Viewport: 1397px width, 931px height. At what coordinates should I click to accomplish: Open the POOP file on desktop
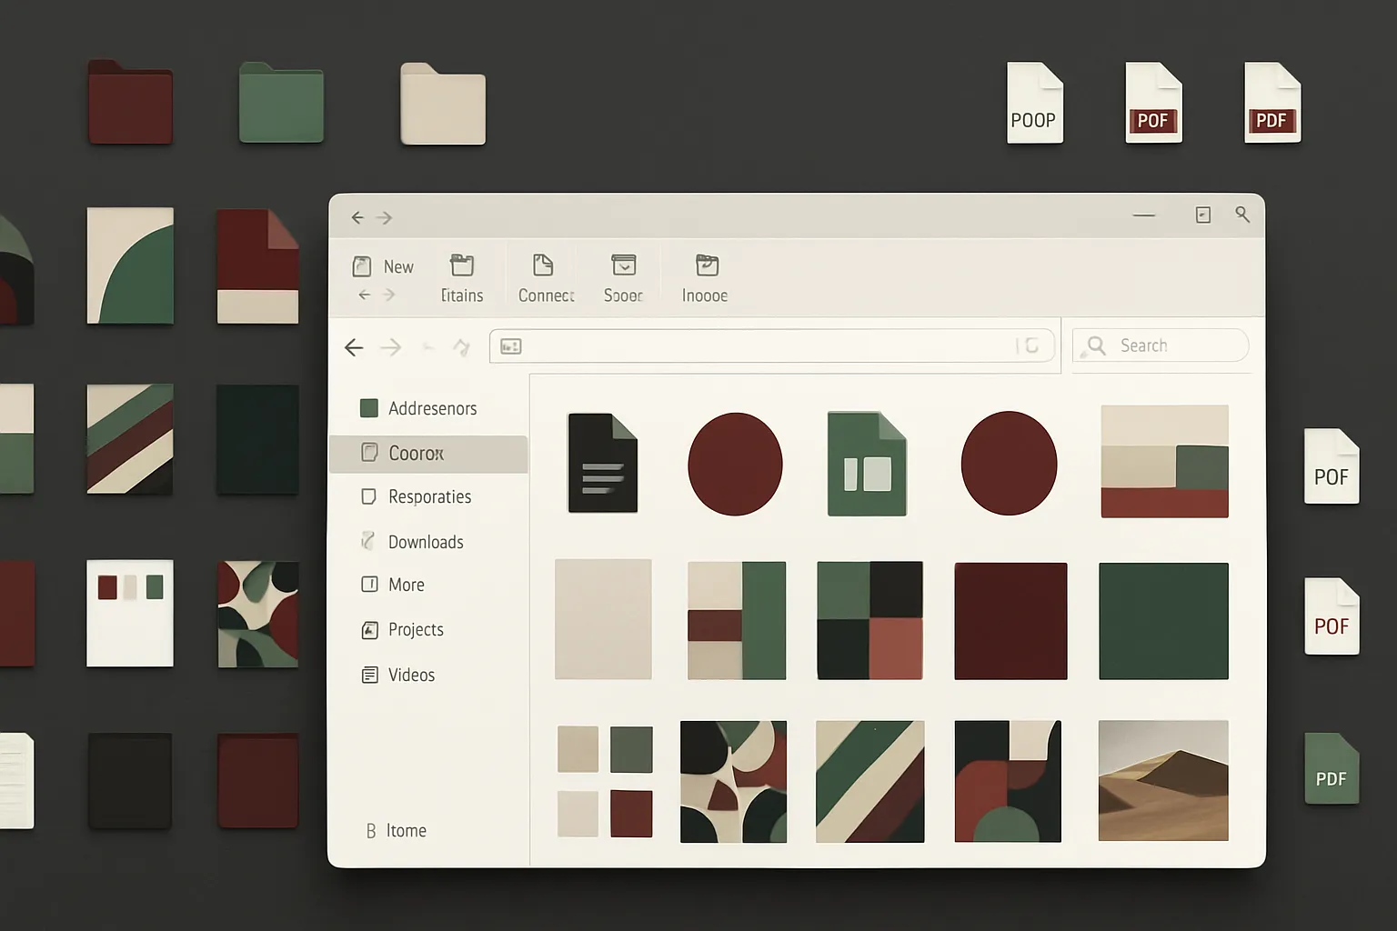tap(1035, 103)
